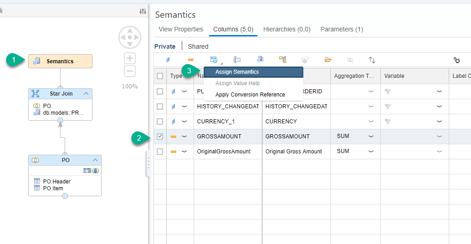Click the Variable column header

point(415,76)
